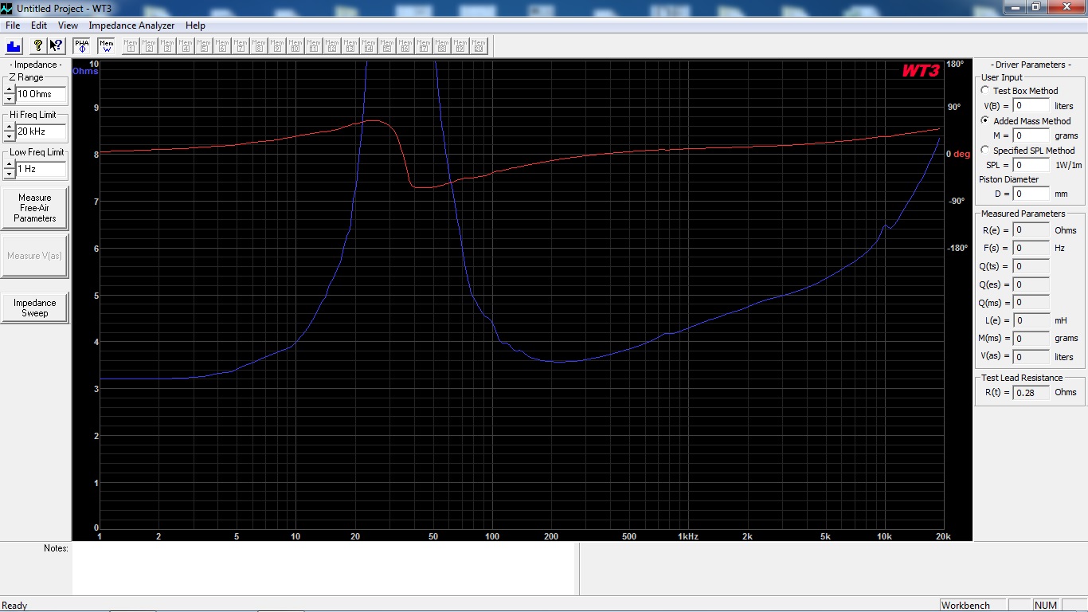Open the Edit menu

pyautogui.click(x=39, y=25)
